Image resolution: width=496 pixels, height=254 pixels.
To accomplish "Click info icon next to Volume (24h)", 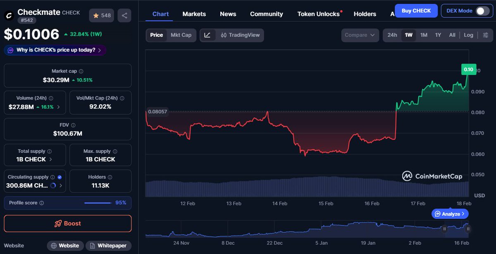I will [x=51, y=98].
